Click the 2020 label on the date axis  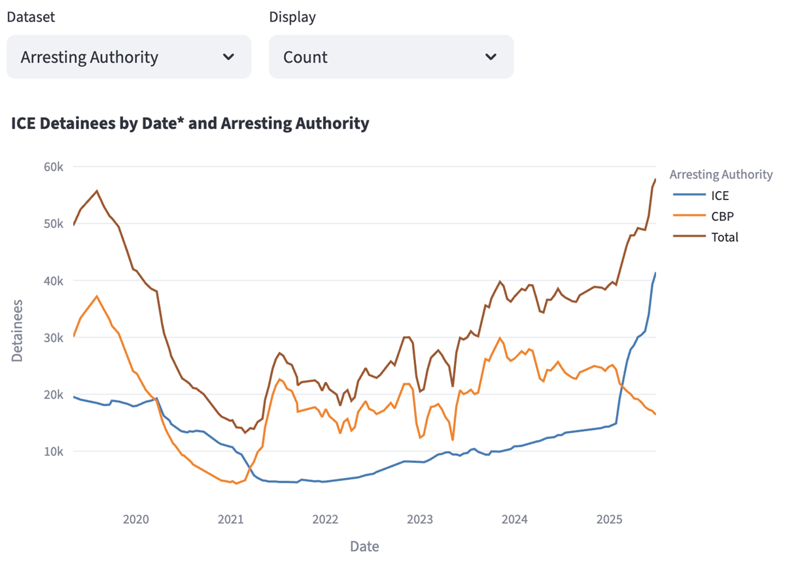(x=136, y=521)
